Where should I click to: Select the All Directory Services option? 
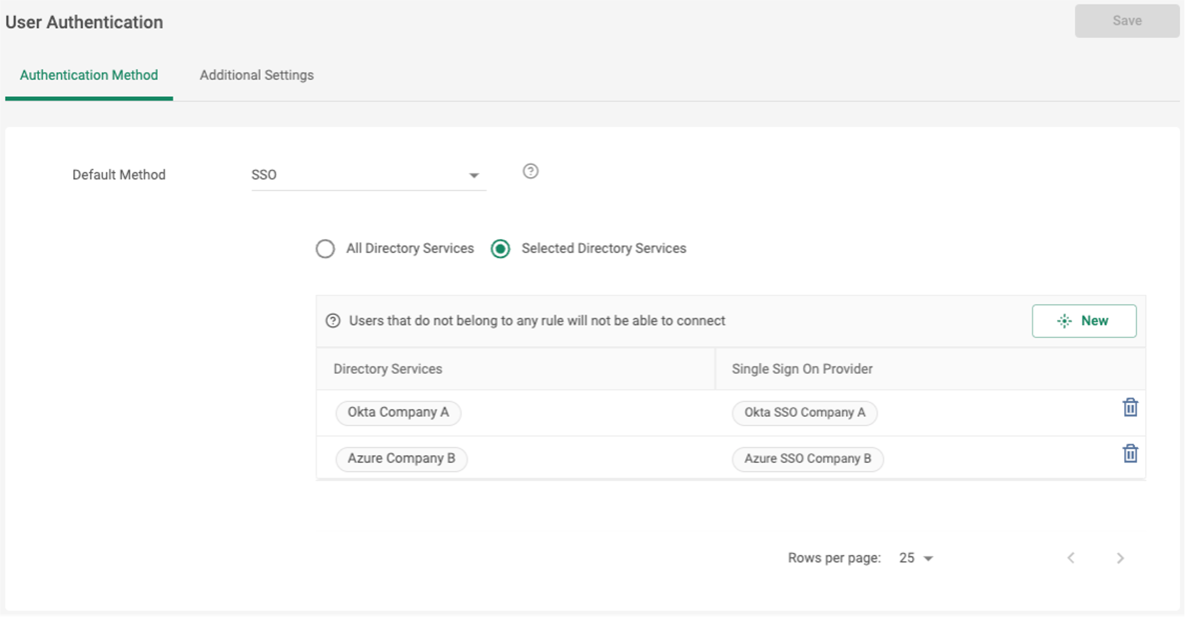point(326,249)
